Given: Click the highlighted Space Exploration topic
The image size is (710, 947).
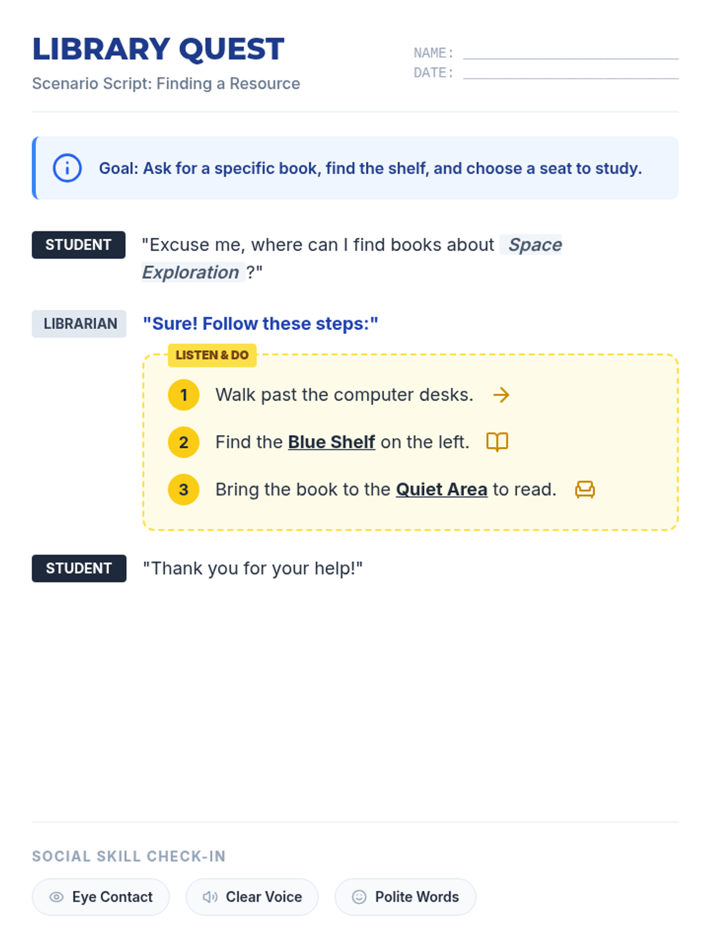Looking at the screenshot, I should click(534, 245).
